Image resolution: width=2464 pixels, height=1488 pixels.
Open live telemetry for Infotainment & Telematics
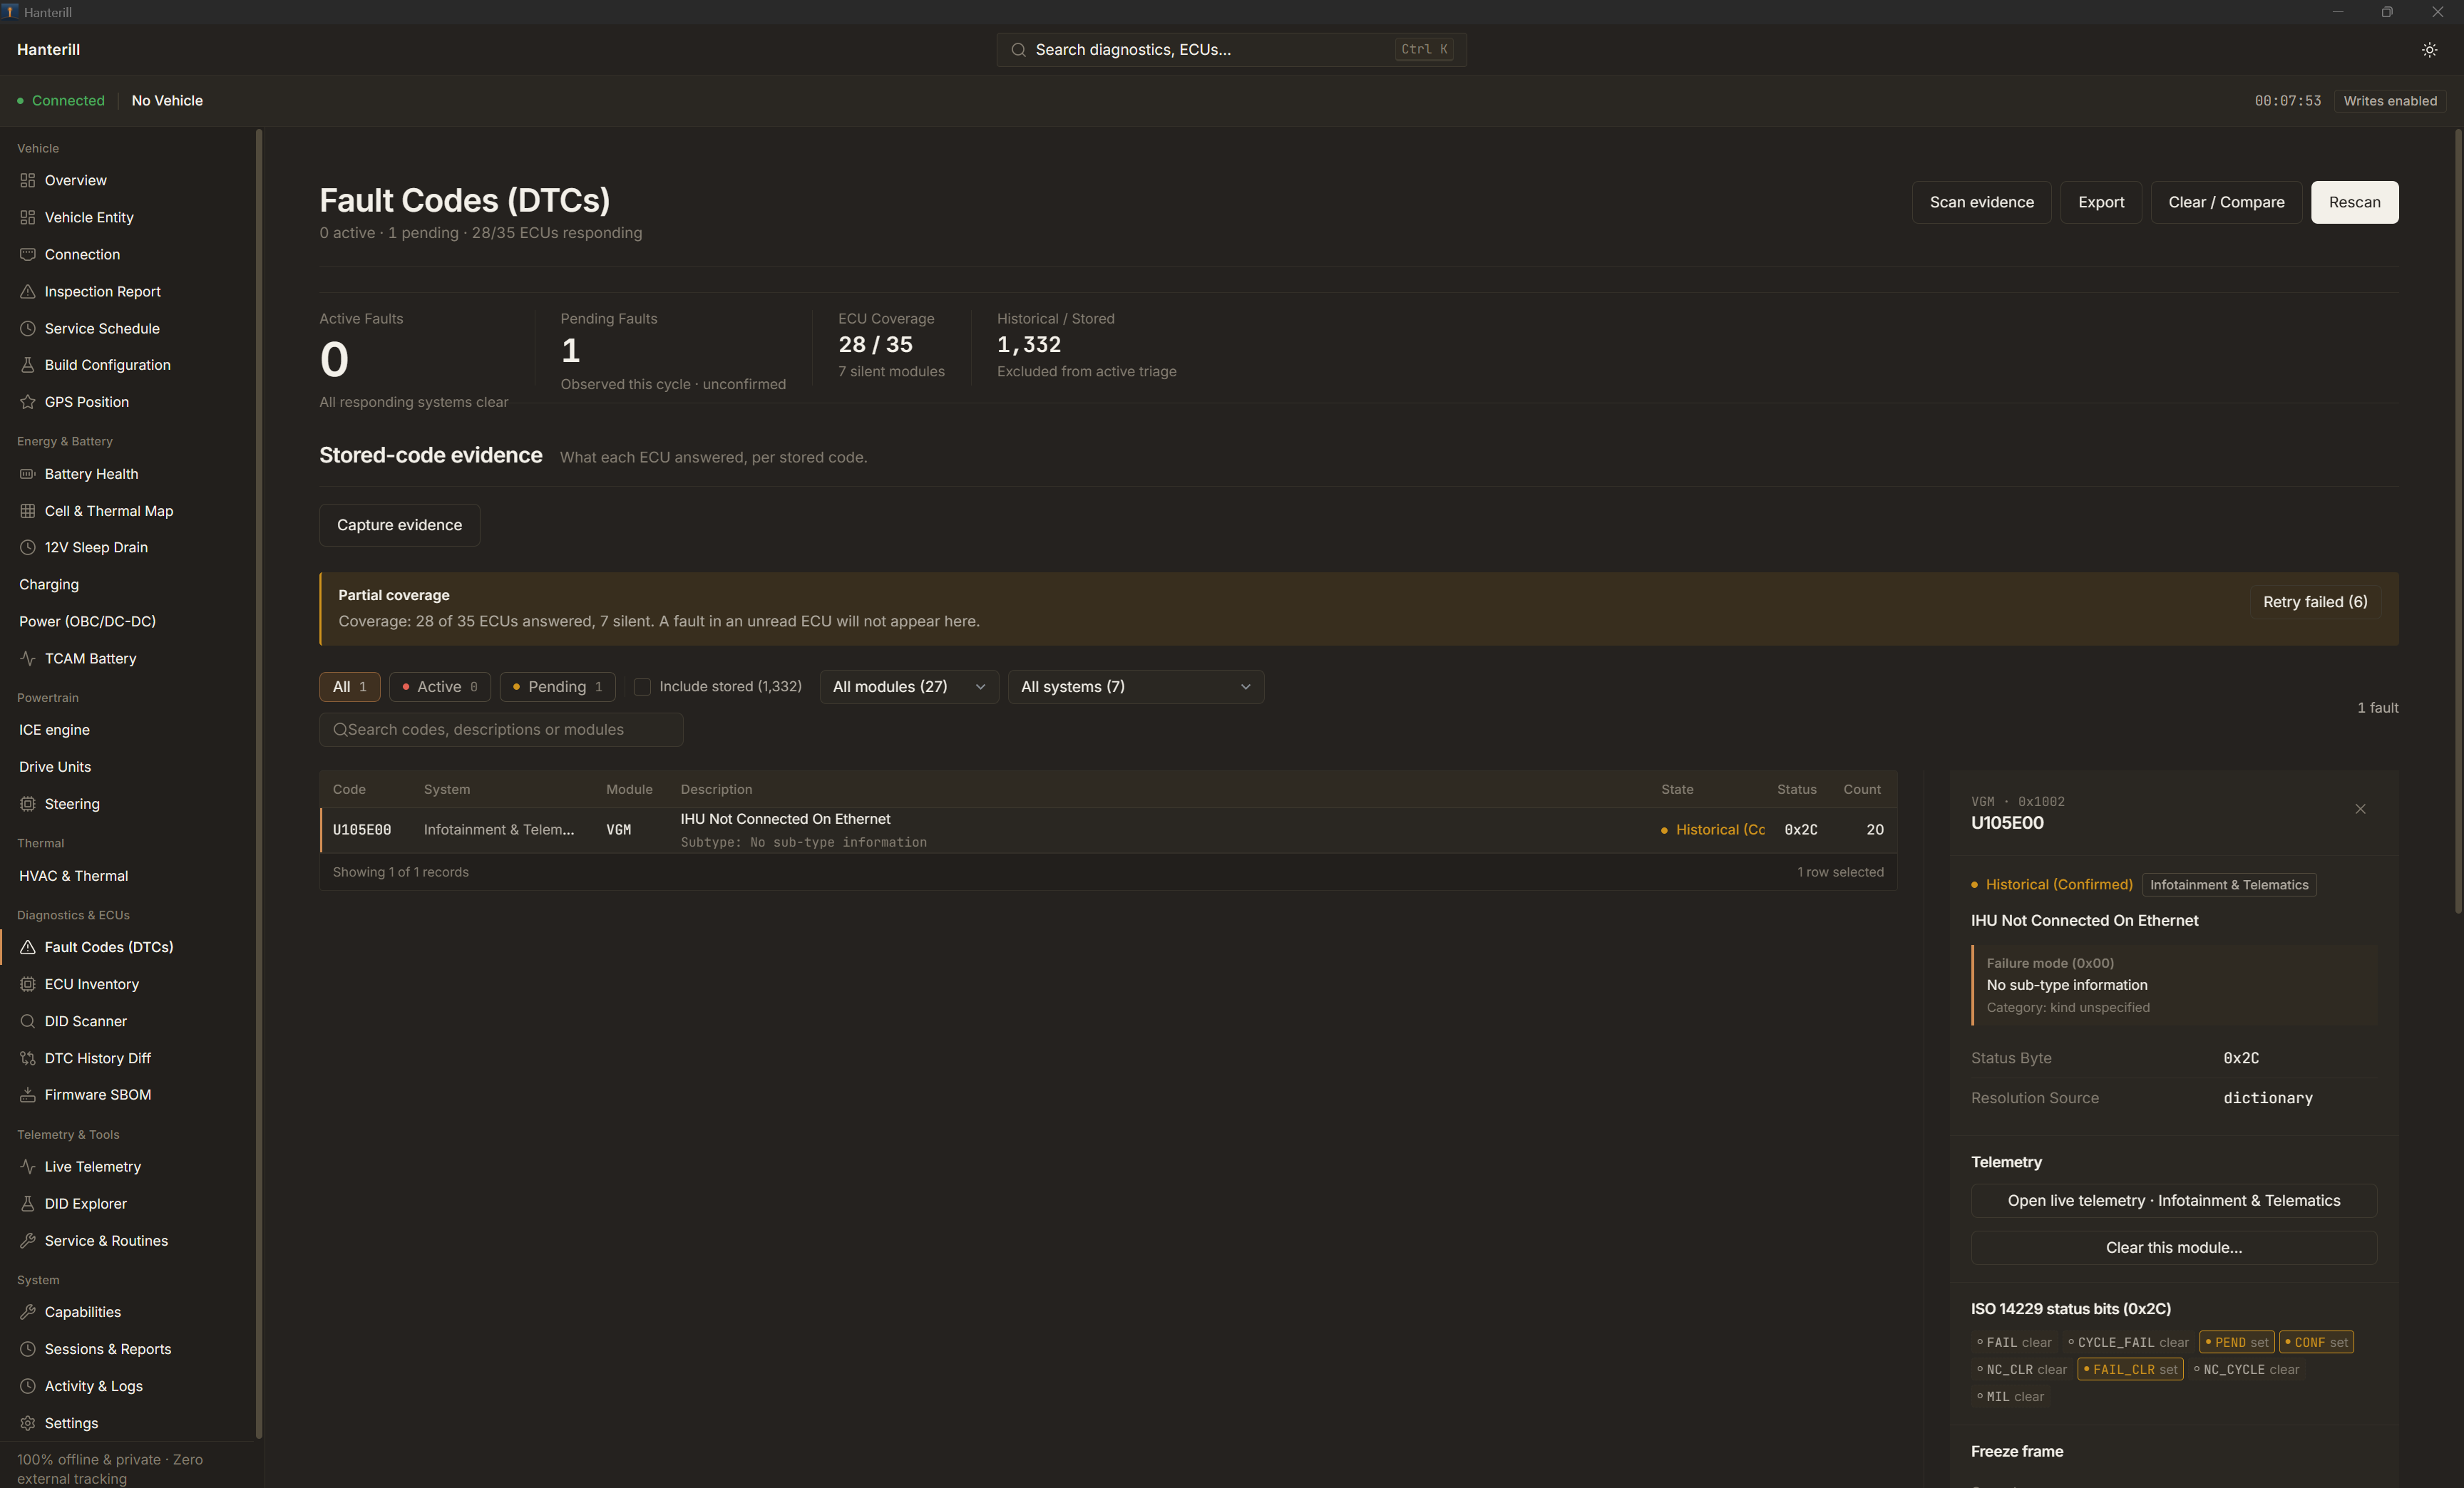[x=2173, y=1200]
